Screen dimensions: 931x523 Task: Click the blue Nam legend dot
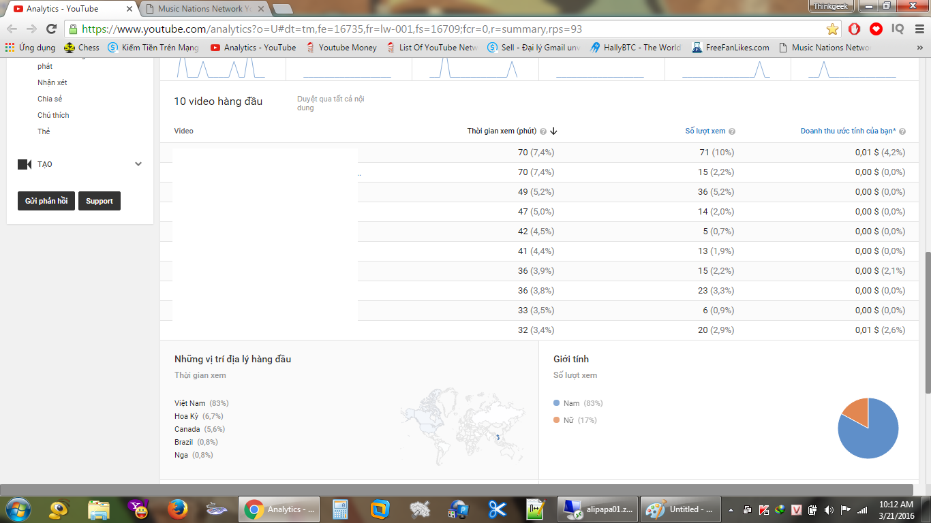point(557,403)
